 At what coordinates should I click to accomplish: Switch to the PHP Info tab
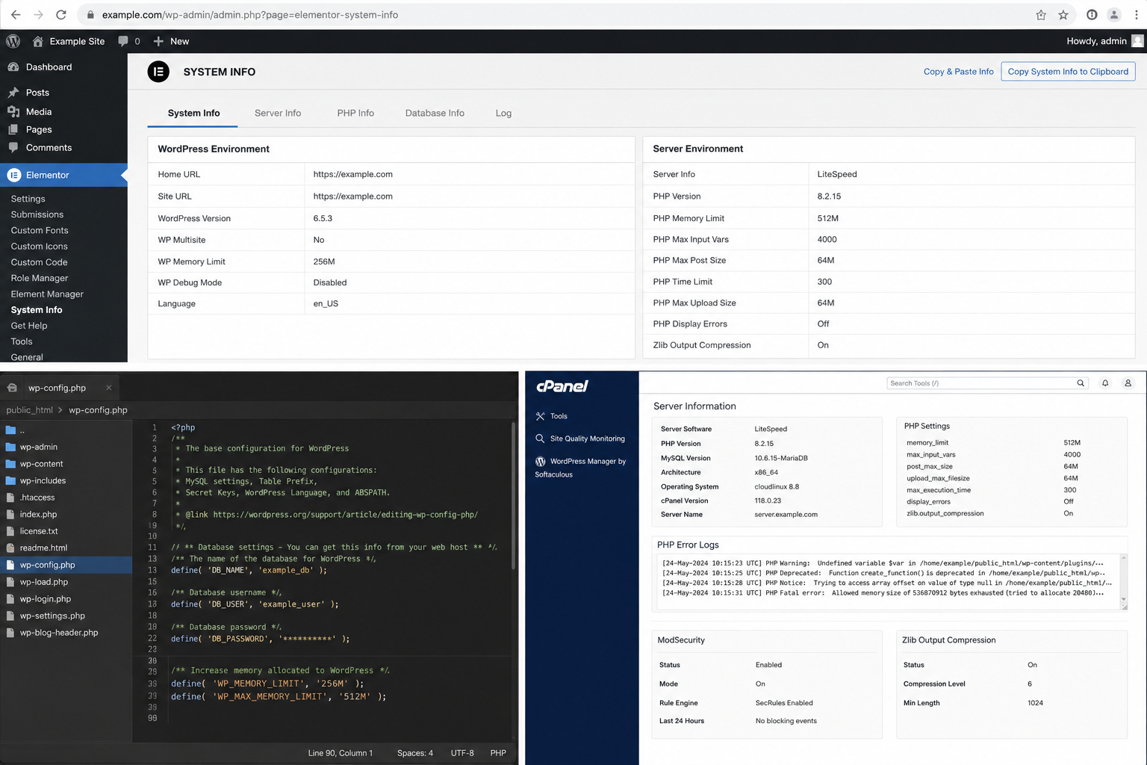355,113
